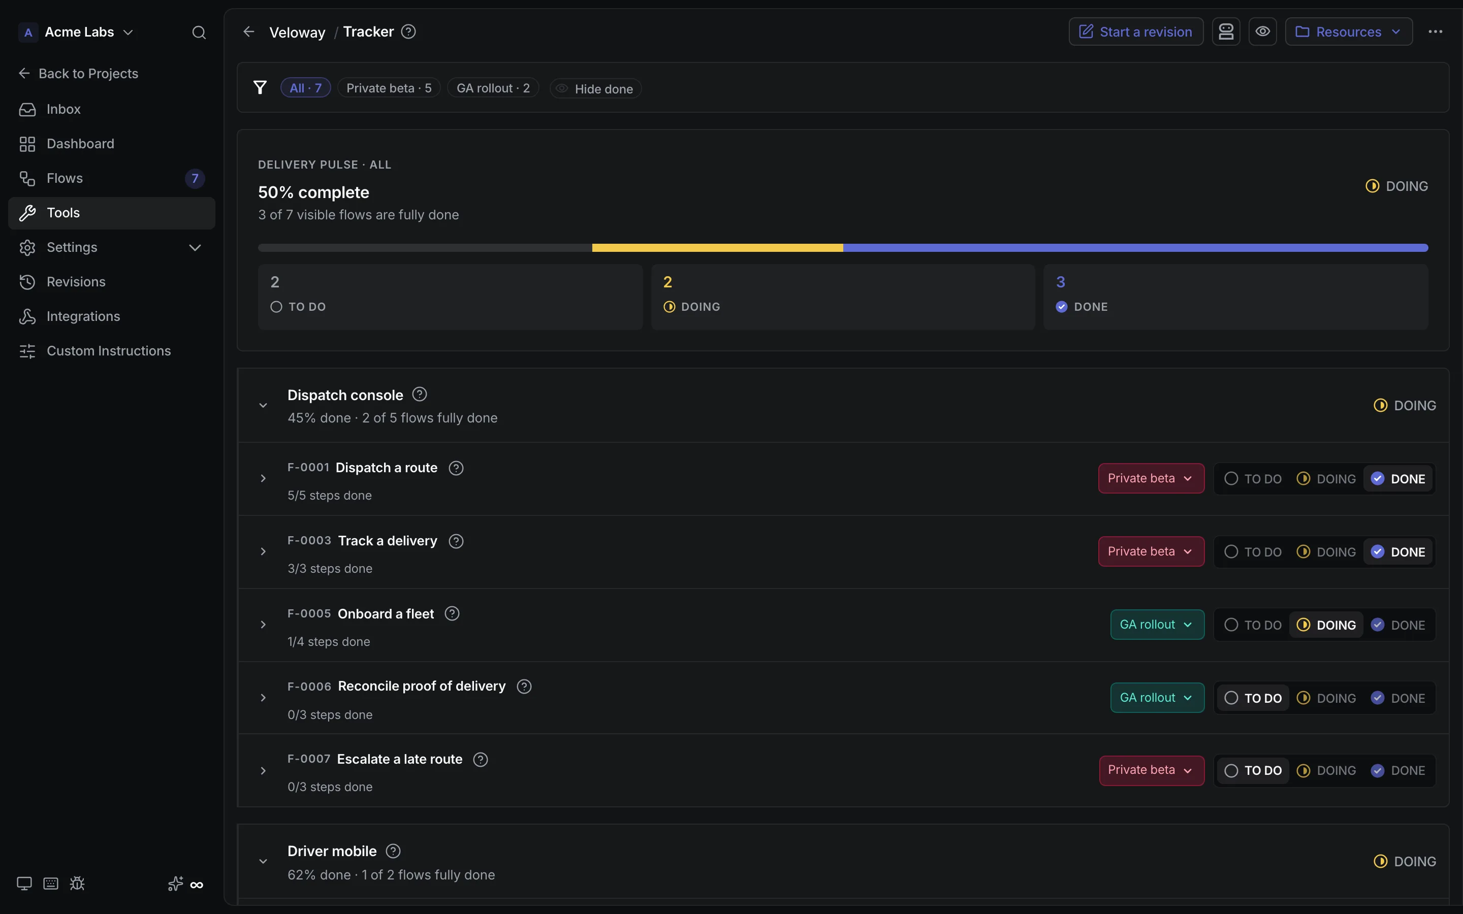This screenshot has width=1463, height=914.
Task: Expand the Dispatch a route flow
Action: (x=263, y=479)
